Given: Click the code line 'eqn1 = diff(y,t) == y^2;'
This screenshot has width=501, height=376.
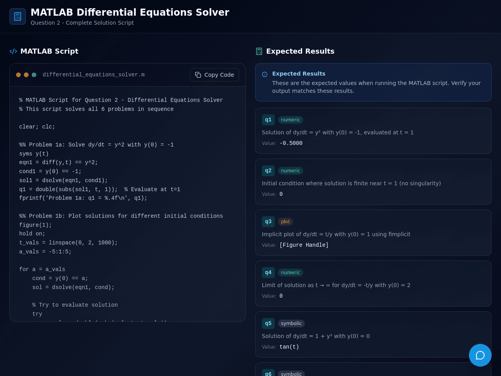Looking at the screenshot, I should [x=59, y=163].
